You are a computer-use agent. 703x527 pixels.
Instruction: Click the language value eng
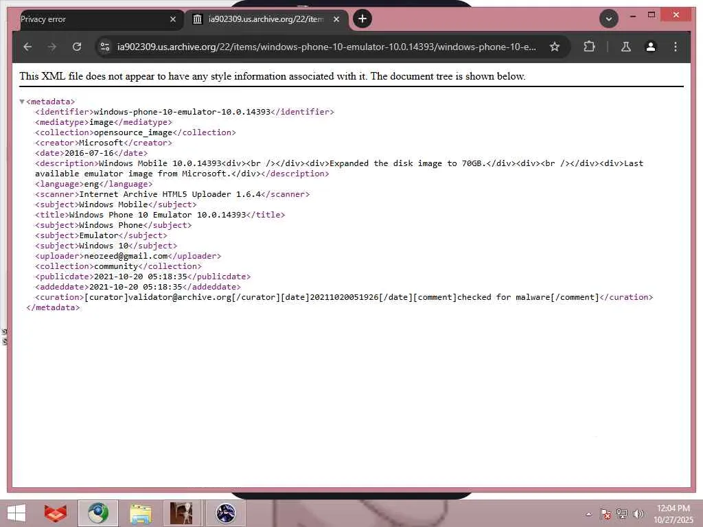pyautogui.click(x=91, y=184)
